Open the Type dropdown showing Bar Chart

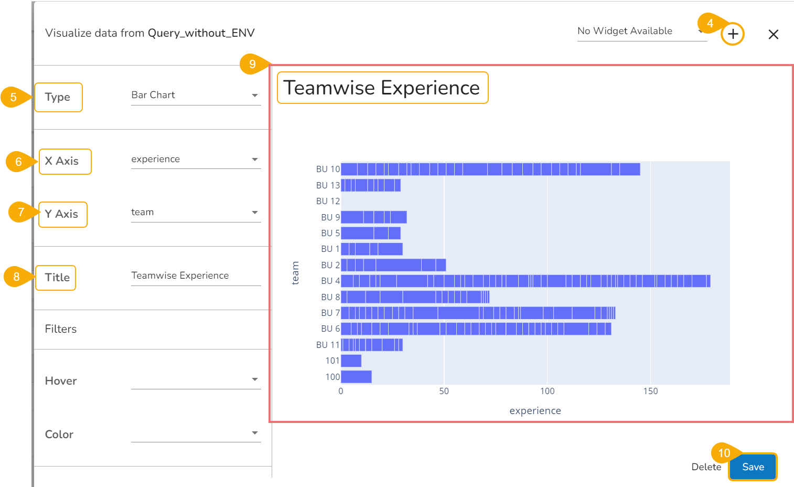[x=196, y=96]
